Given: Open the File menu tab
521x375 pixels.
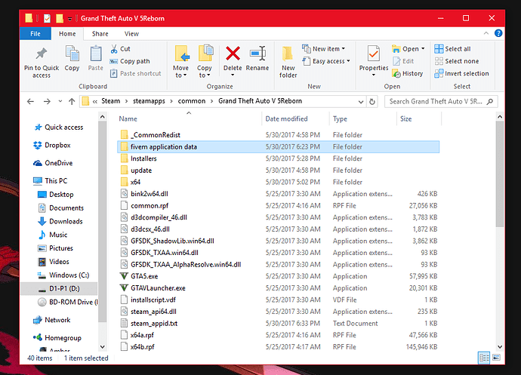Looking at the screenshot, I should click(35, 34).
